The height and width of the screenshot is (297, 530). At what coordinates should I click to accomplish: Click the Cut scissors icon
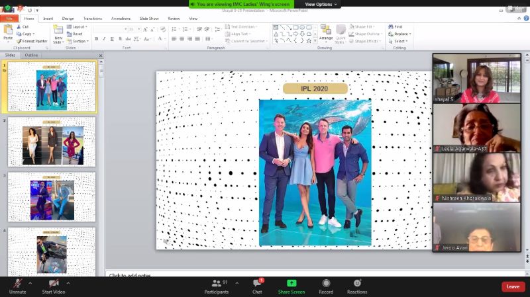click(19, 26)
